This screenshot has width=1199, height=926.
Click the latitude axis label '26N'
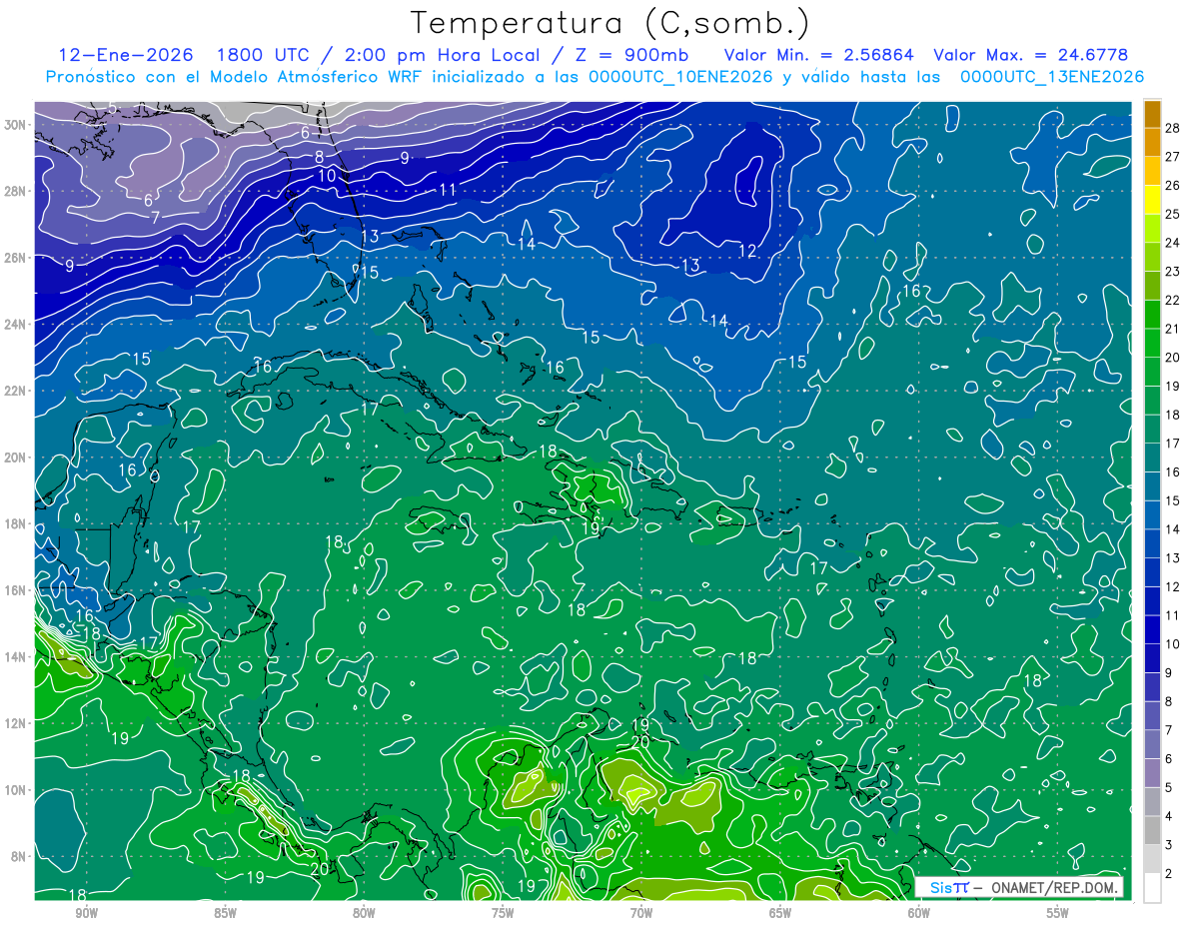coord(17,257)
